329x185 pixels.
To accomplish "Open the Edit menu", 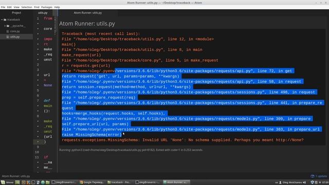I will [x=9, y=7].
